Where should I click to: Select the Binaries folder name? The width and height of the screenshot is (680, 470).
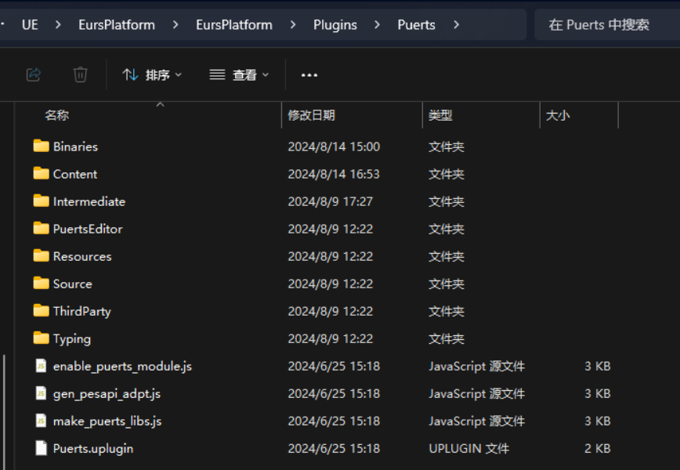point(75,146)
